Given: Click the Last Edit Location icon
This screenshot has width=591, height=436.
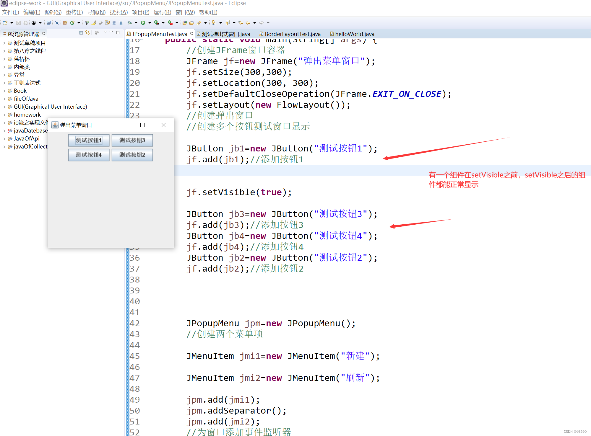Looking at the screenshot, I should [x=241, y=23].
